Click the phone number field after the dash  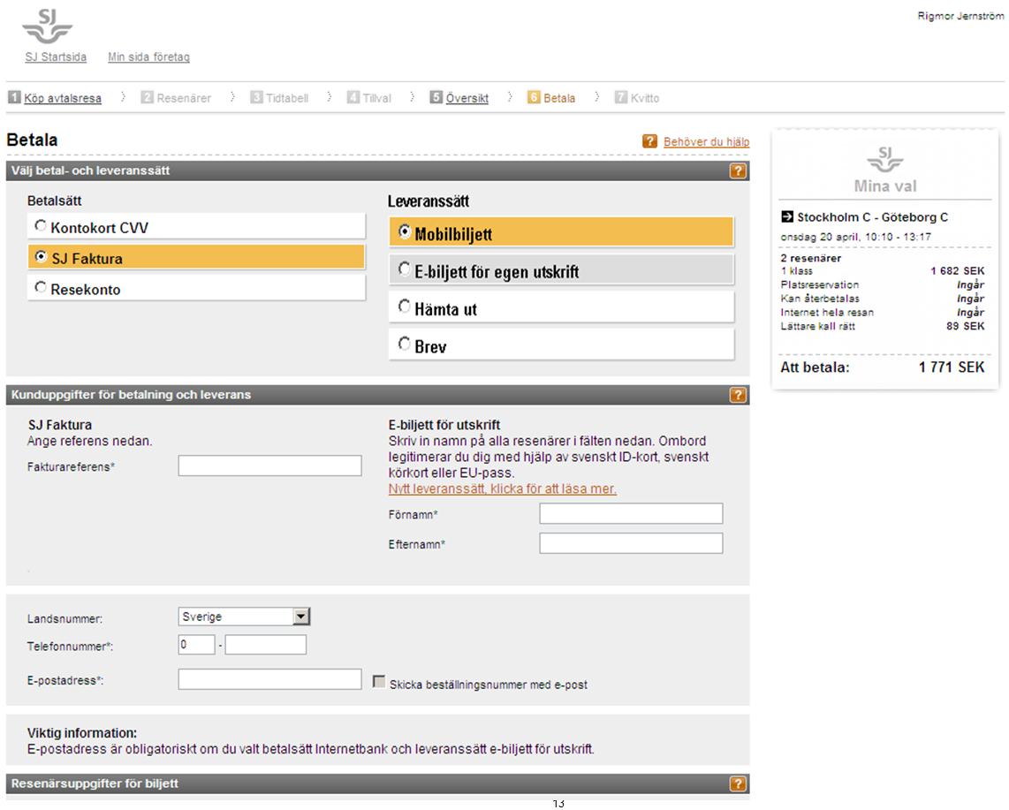tap(266, 645)
